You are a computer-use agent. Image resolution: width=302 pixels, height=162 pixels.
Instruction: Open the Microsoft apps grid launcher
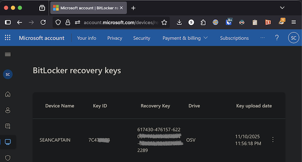[x=8, y=38]
